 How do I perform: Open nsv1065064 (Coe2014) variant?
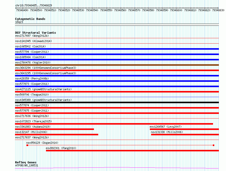[x=30, y=57]
